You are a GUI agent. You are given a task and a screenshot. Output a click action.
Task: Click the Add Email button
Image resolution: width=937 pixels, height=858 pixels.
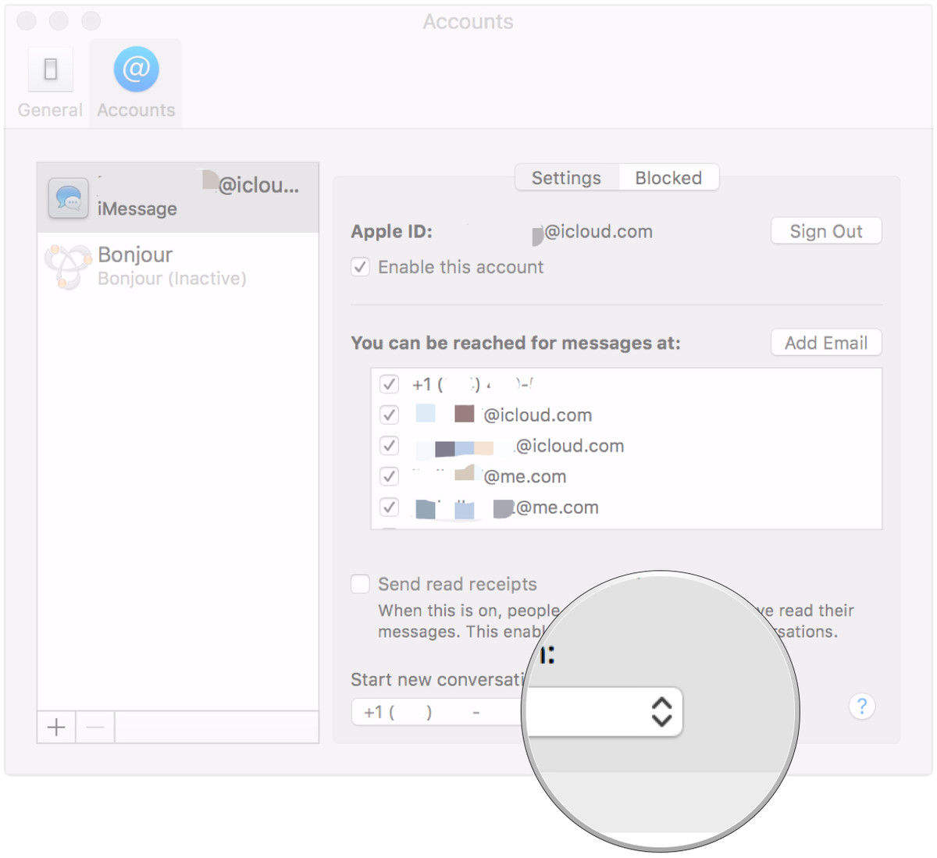(x=825, y=343)
